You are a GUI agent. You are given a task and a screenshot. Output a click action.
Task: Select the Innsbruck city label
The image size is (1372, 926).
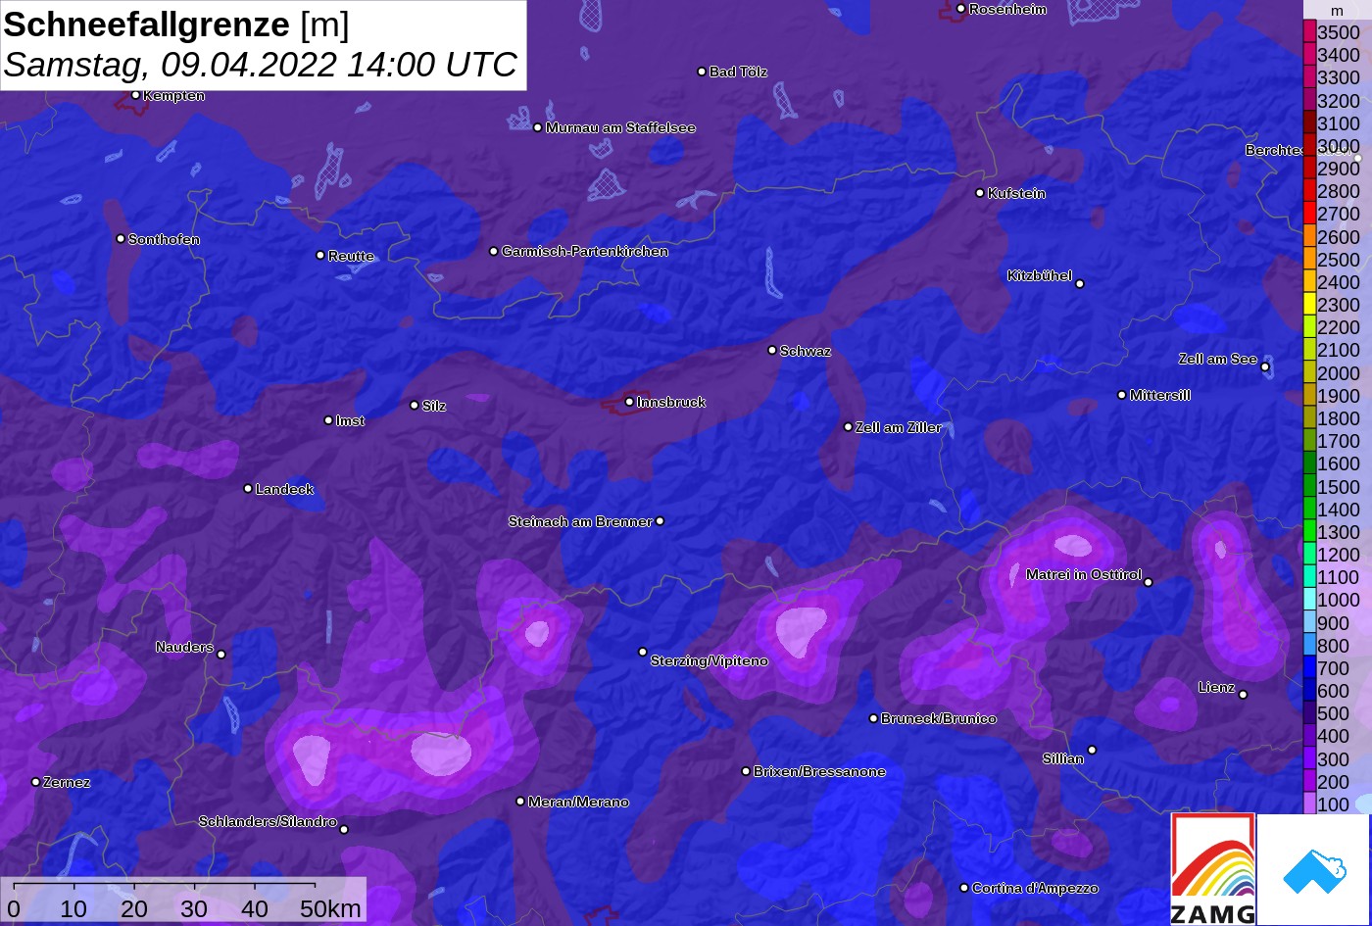670,402
